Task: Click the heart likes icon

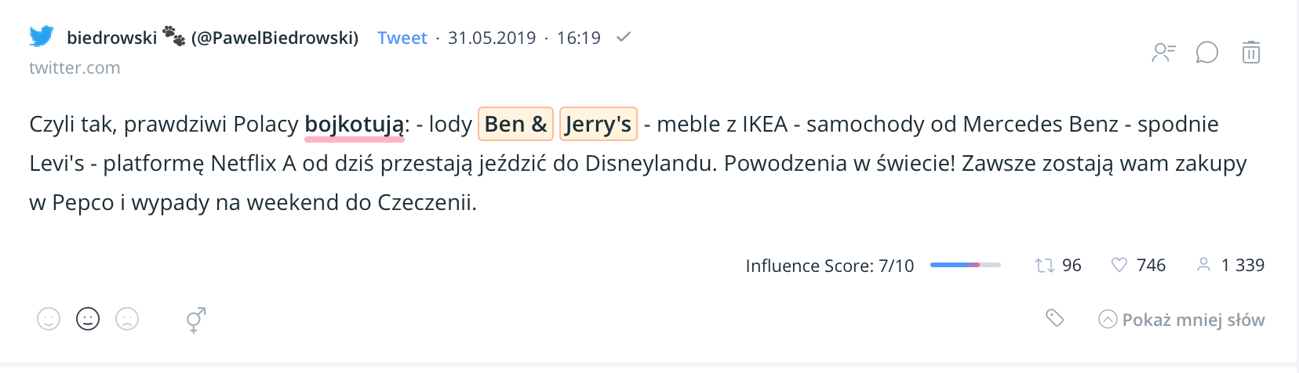Action: pos(1119,265)
